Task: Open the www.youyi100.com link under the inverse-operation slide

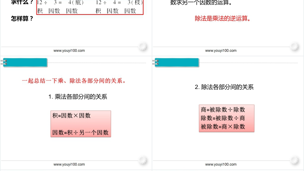Action: point(221,51)
